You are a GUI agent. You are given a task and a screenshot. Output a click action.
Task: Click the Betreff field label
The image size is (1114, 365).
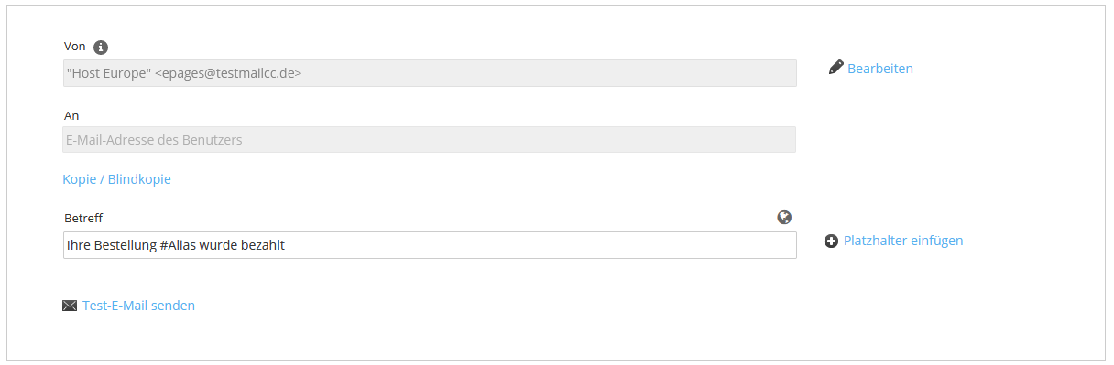tap(83, 218)
